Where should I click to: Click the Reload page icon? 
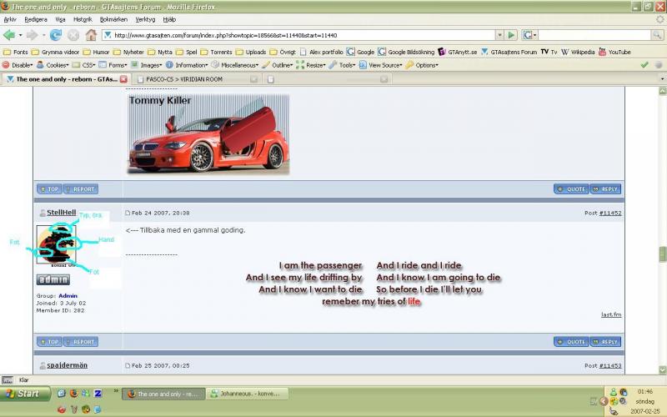pyautogui.click(x=56, y=35)
